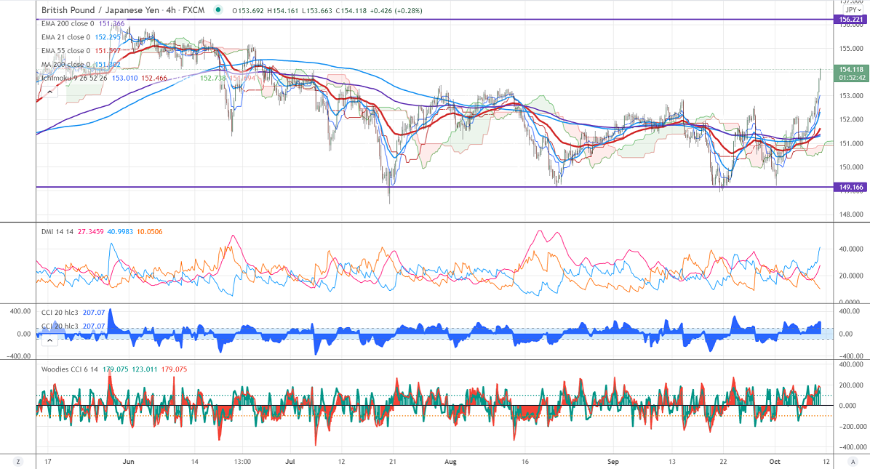Select the EMA 21 close 0 legend
Viewport: 870px width, 469px height.
(x=65, y=37)
